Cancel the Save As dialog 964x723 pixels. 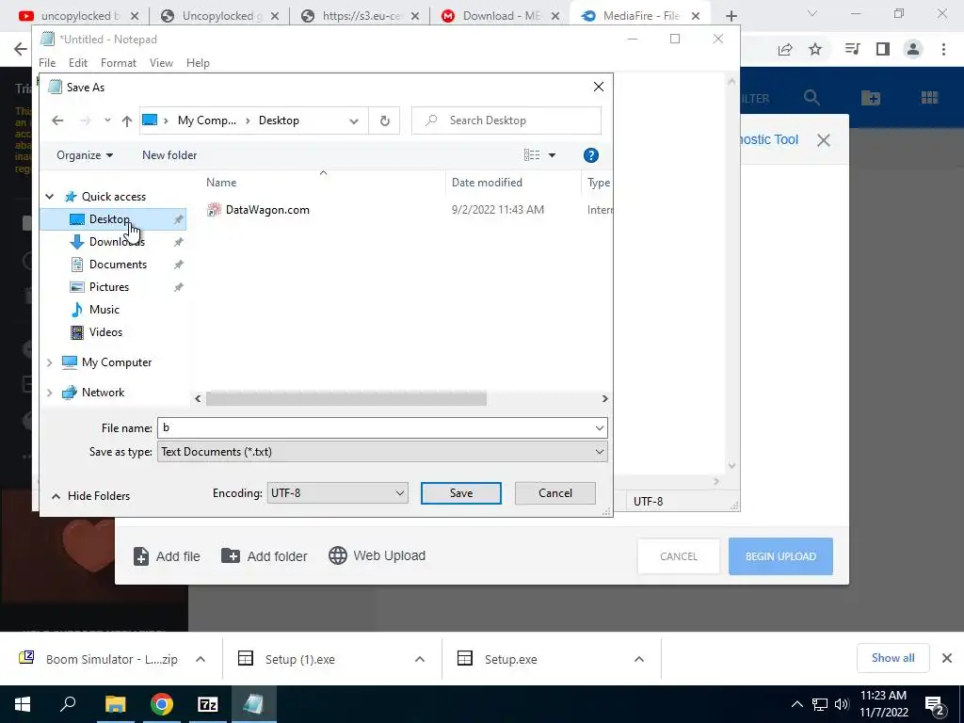(555, 493)
